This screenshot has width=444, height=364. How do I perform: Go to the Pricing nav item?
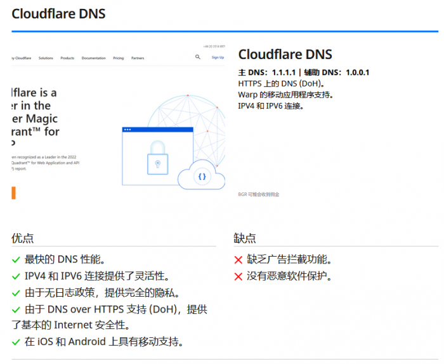pos(119,58)
